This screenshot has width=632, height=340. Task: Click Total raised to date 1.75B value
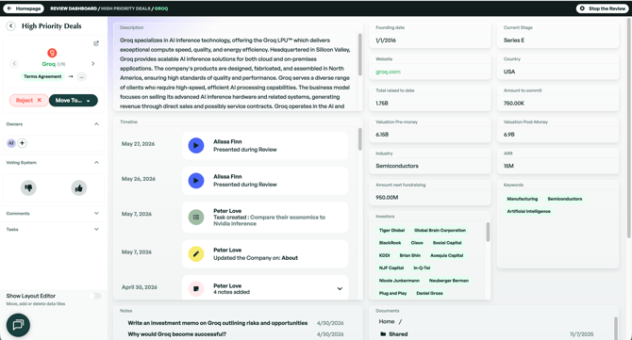click(382, 104)
